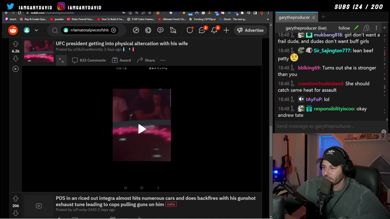The image size is (390, 219).
Task: Close the garytheproducer chat tab
Action: click(313, 18)
